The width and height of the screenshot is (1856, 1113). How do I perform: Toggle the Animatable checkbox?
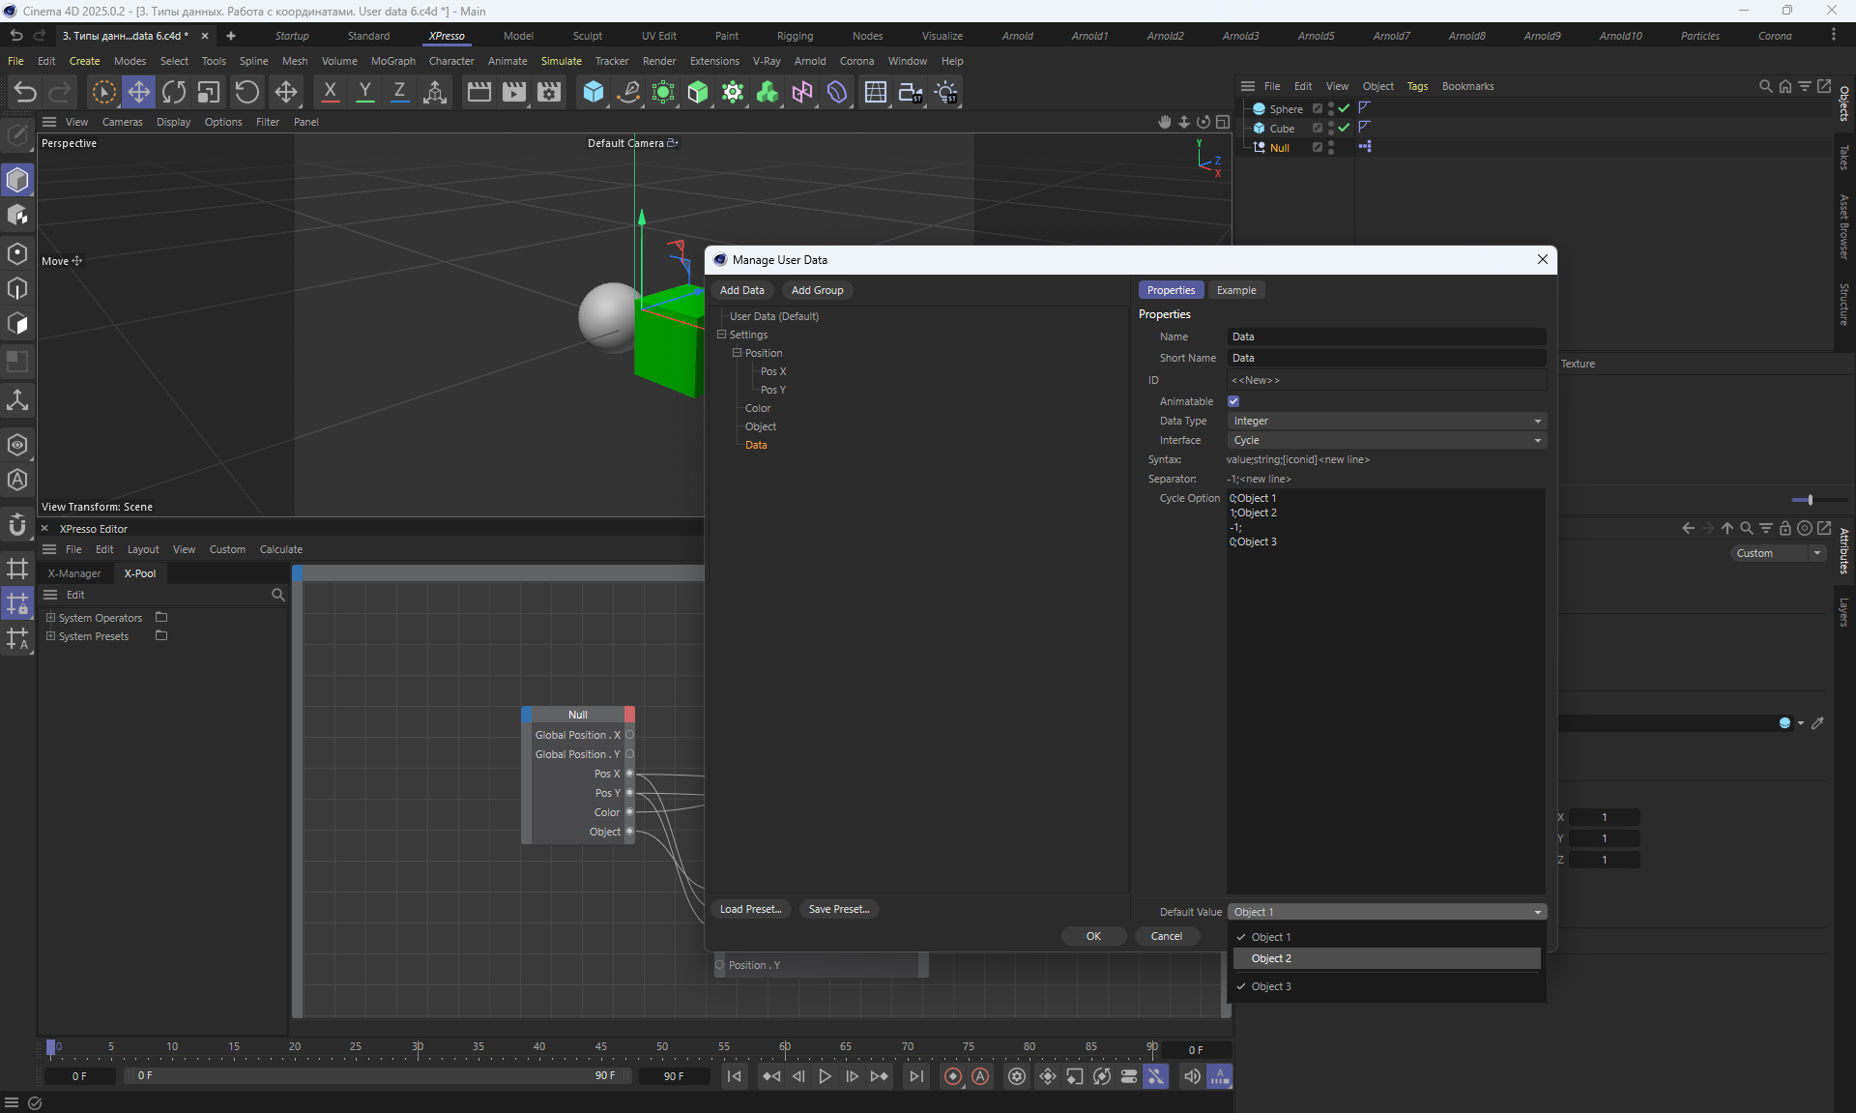(1233, 401)
